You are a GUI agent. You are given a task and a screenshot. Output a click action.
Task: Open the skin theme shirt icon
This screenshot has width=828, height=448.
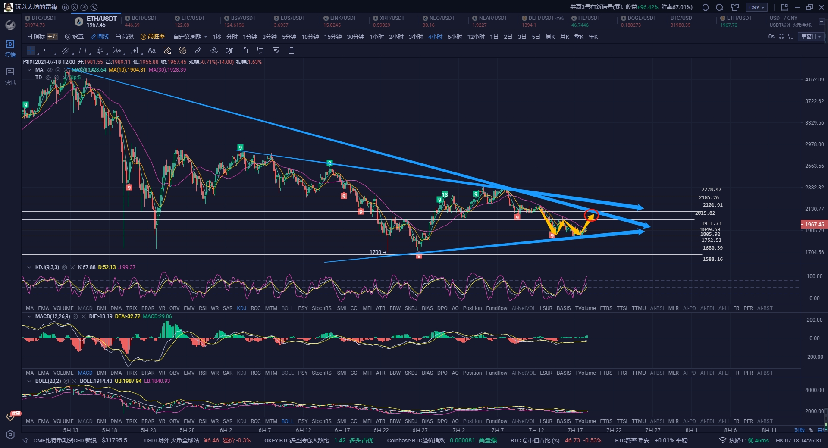735,7
